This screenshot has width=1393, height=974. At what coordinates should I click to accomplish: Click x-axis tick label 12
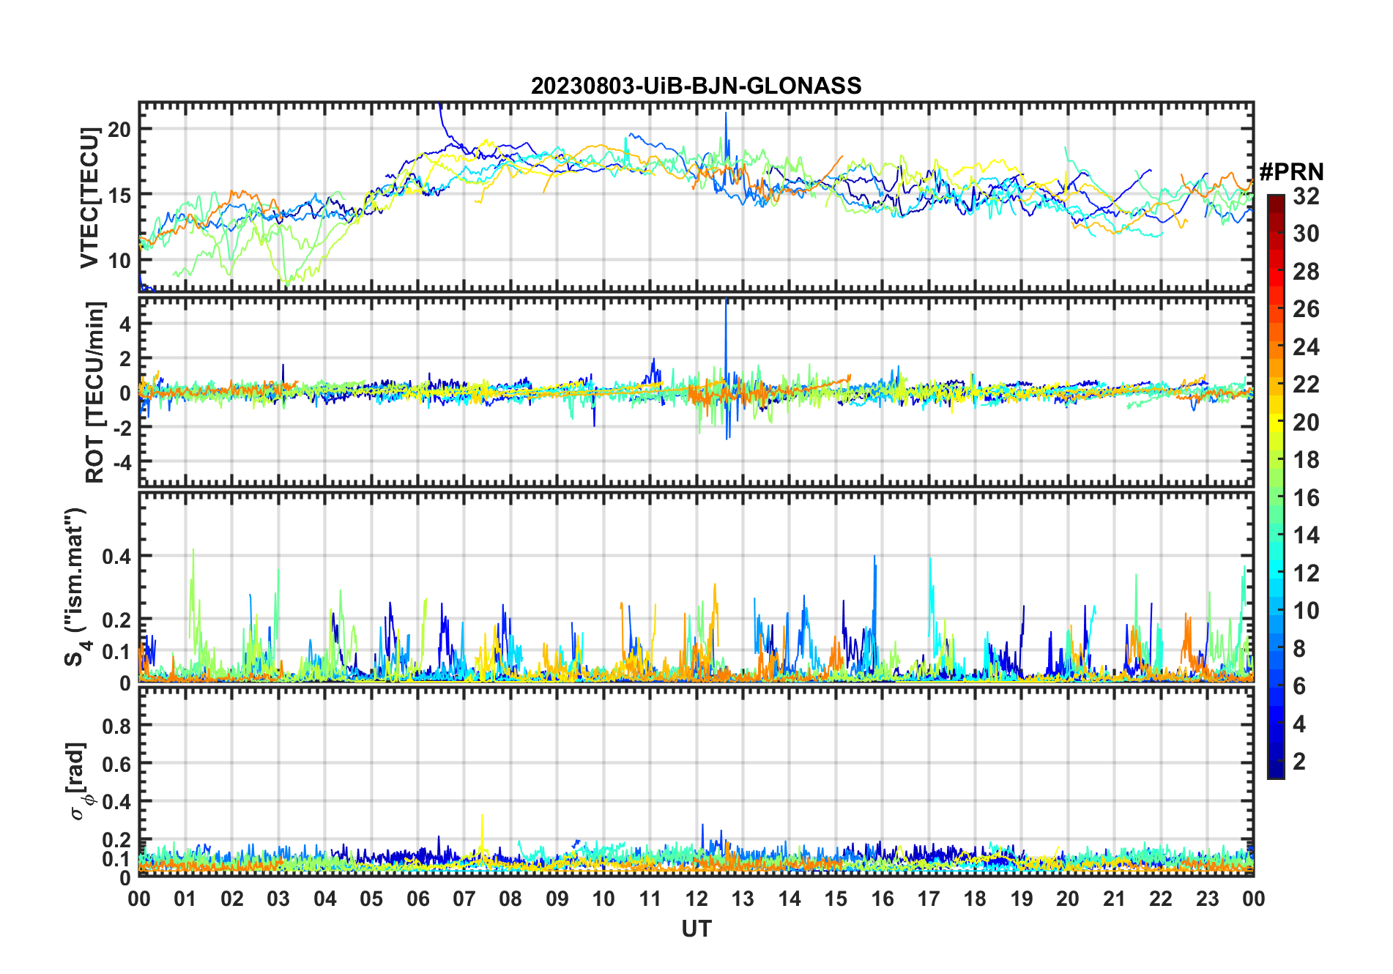click(x=696, y=899)
